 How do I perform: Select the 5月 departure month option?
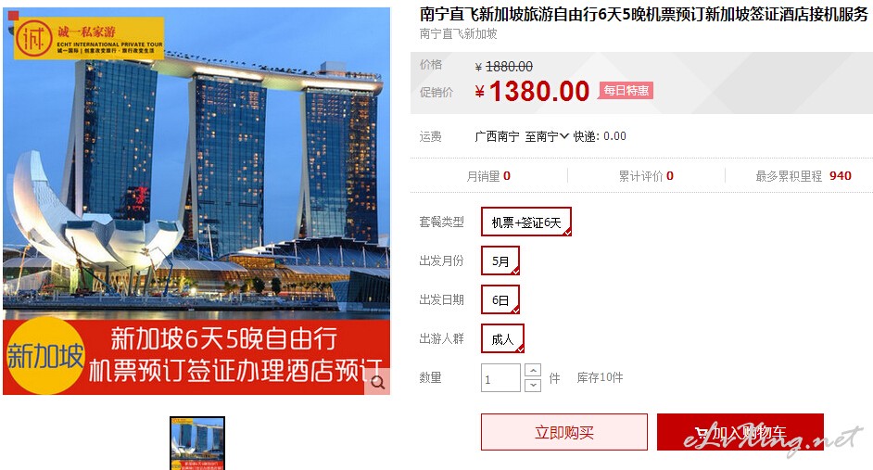click(x=500, y=261)
